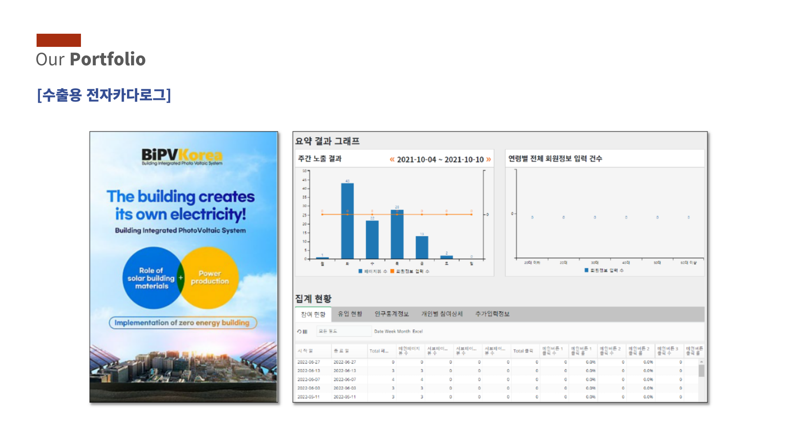This screenshot has width=789, height=444.
Task: Select start date cell 2022-06-03
Action: click(309, 388)
